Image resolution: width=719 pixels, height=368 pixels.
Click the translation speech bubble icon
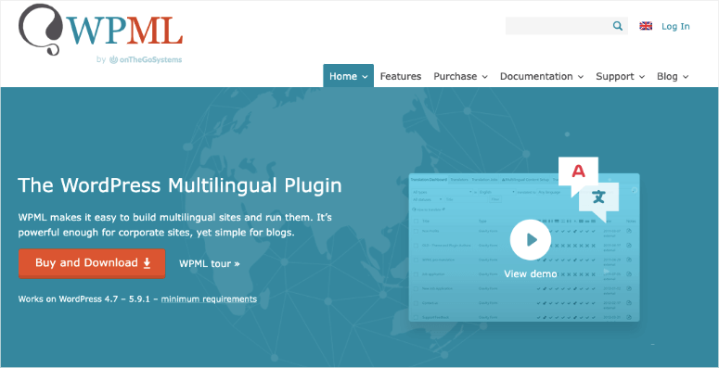(588, 189)
